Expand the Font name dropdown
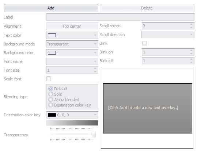 click(x=72, y=61)
